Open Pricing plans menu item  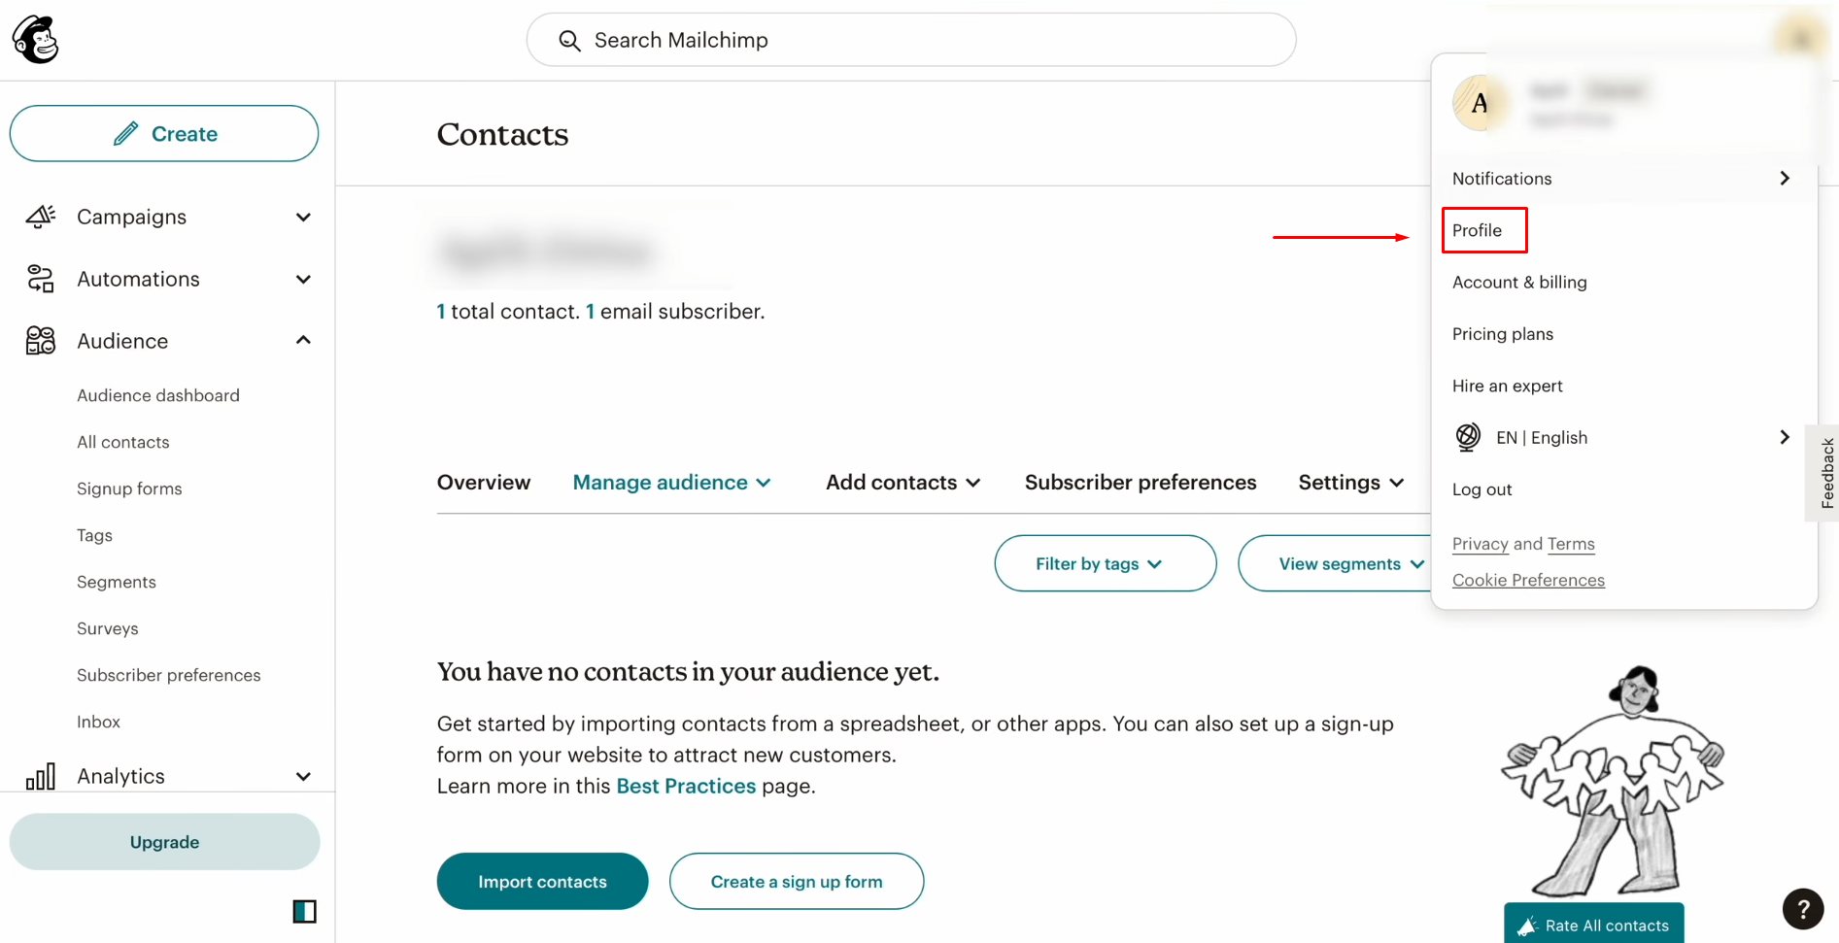point(1502,334)
